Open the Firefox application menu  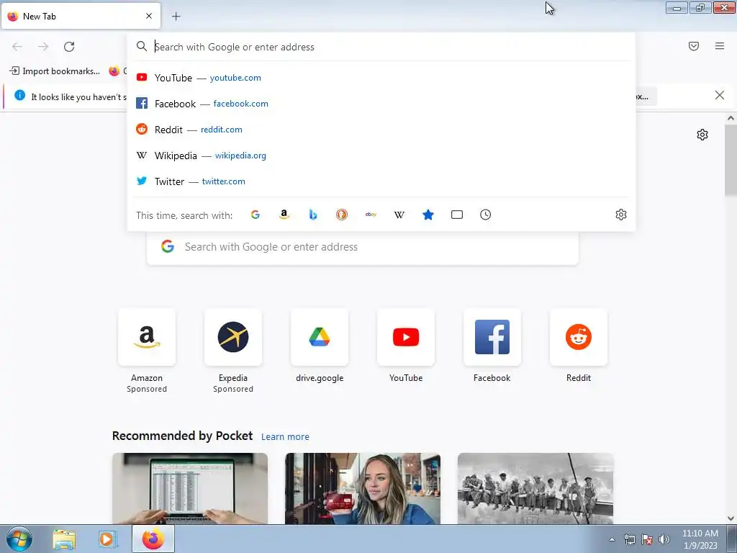click(x=720, y=46)
